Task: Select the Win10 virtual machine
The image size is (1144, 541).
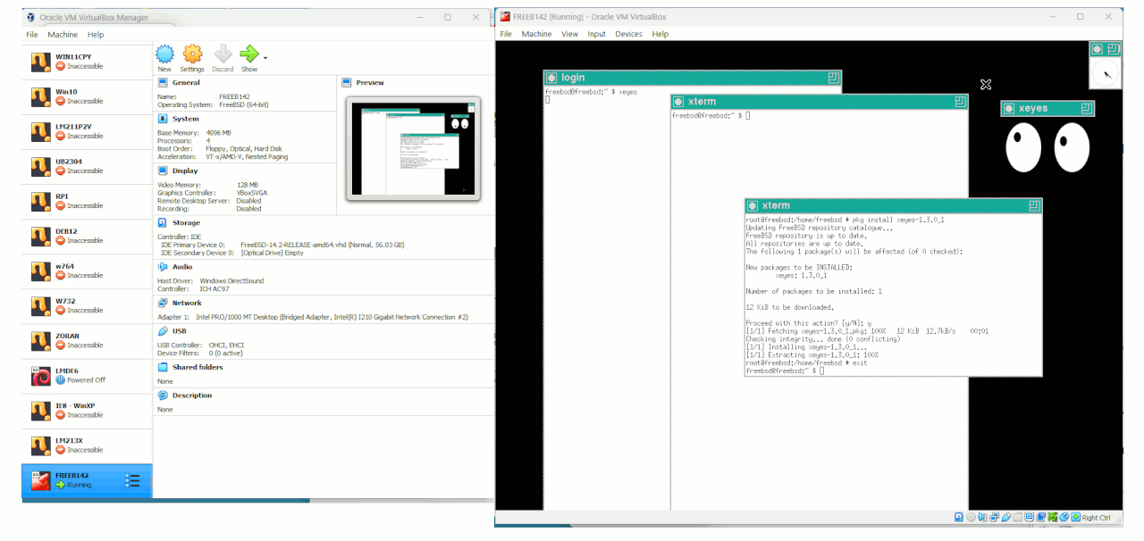Action: [x=88, y=96]
